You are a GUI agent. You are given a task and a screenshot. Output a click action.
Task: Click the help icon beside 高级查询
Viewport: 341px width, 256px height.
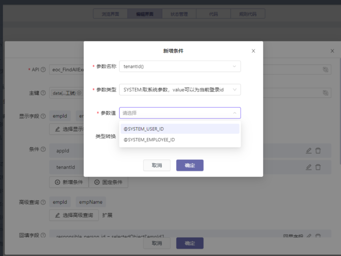43,202
